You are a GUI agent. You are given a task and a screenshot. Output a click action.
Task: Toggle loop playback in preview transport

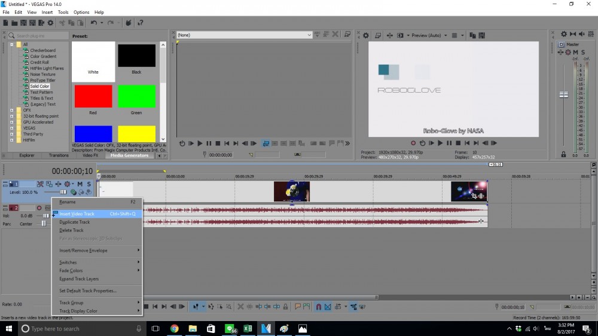pyautogui.click(x=422, y=143)
